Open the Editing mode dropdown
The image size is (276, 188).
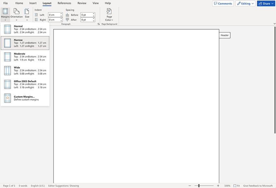[245, 4]
